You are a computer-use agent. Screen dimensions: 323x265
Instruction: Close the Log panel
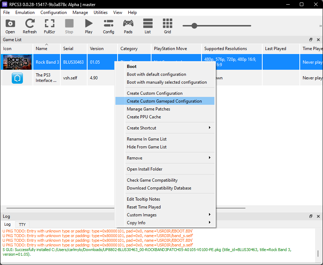pos(318,216)
